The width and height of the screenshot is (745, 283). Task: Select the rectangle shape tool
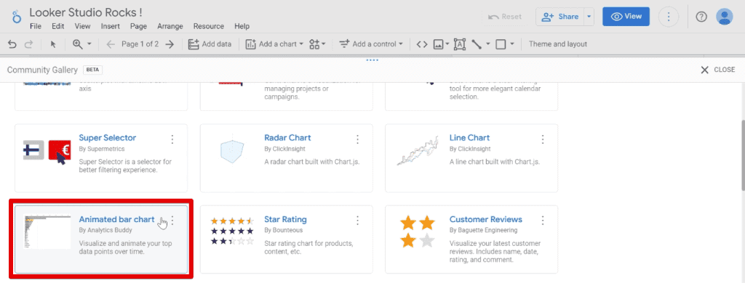coord(501,44)
